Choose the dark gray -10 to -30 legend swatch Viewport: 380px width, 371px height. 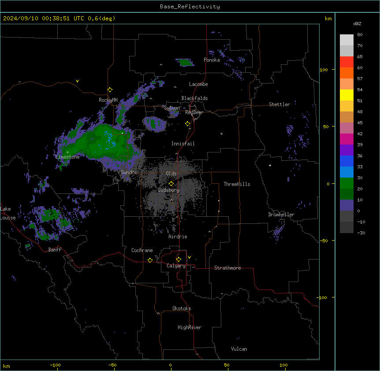pyautogui.click(x=346, y=227)
